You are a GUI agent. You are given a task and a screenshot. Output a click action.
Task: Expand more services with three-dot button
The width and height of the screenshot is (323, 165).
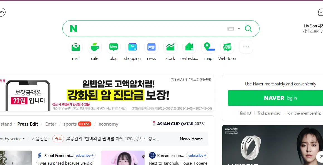click(x=246, y=47)
